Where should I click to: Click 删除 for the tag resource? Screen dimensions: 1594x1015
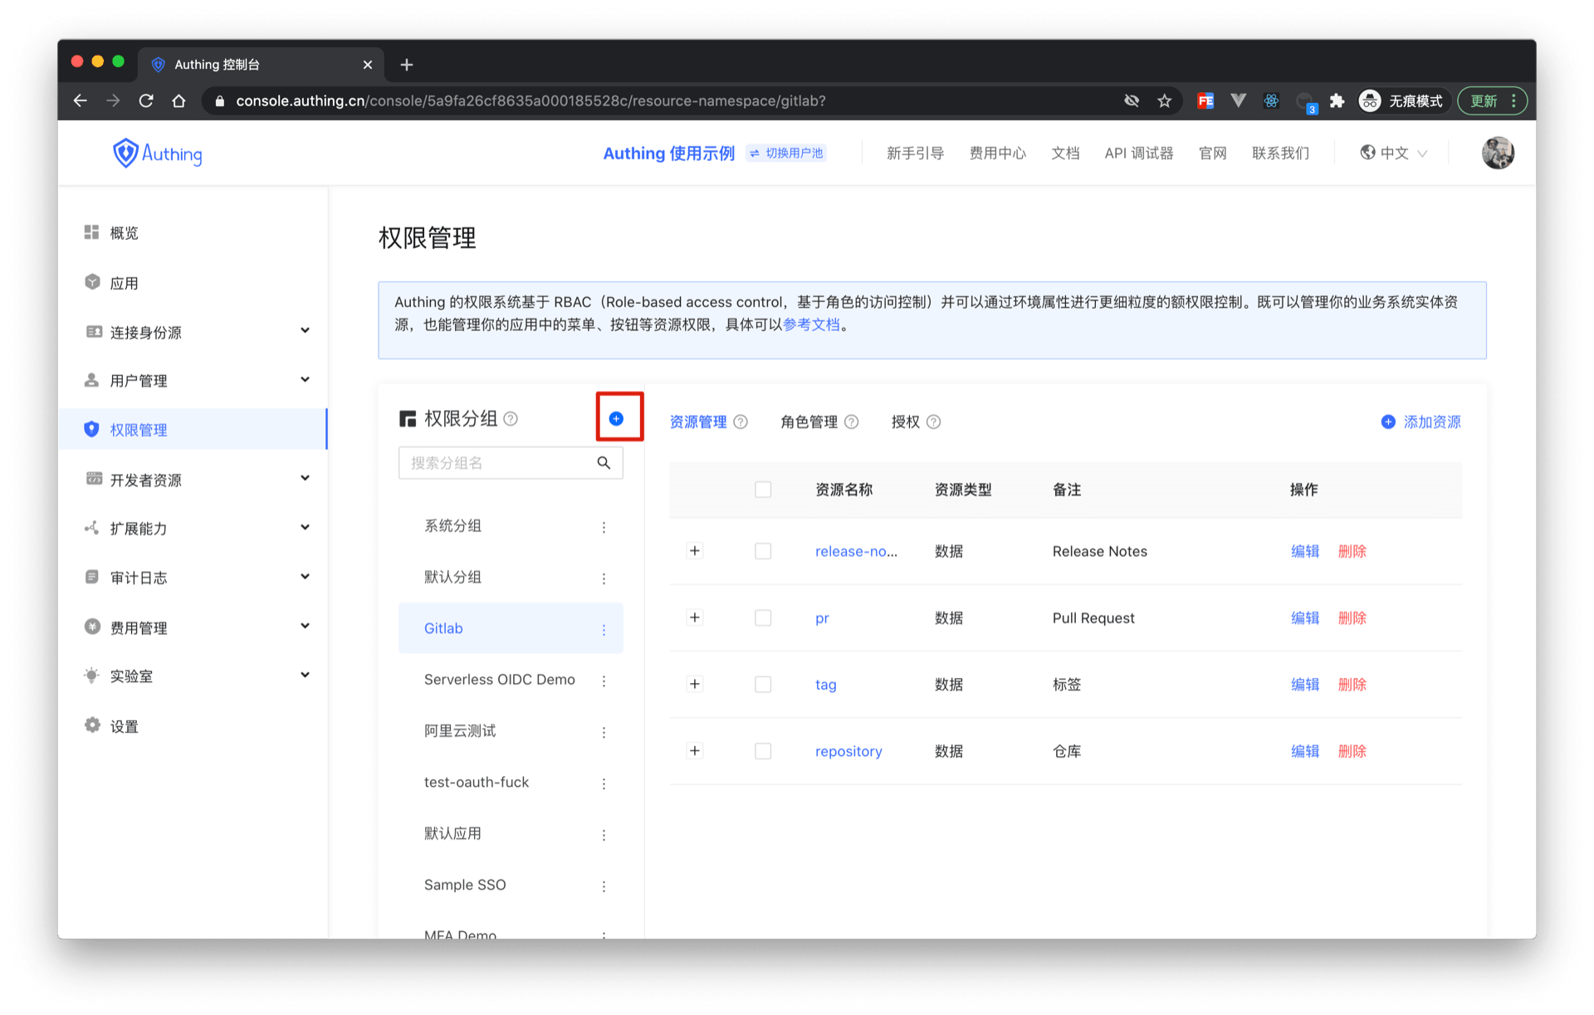point(1352,685)
